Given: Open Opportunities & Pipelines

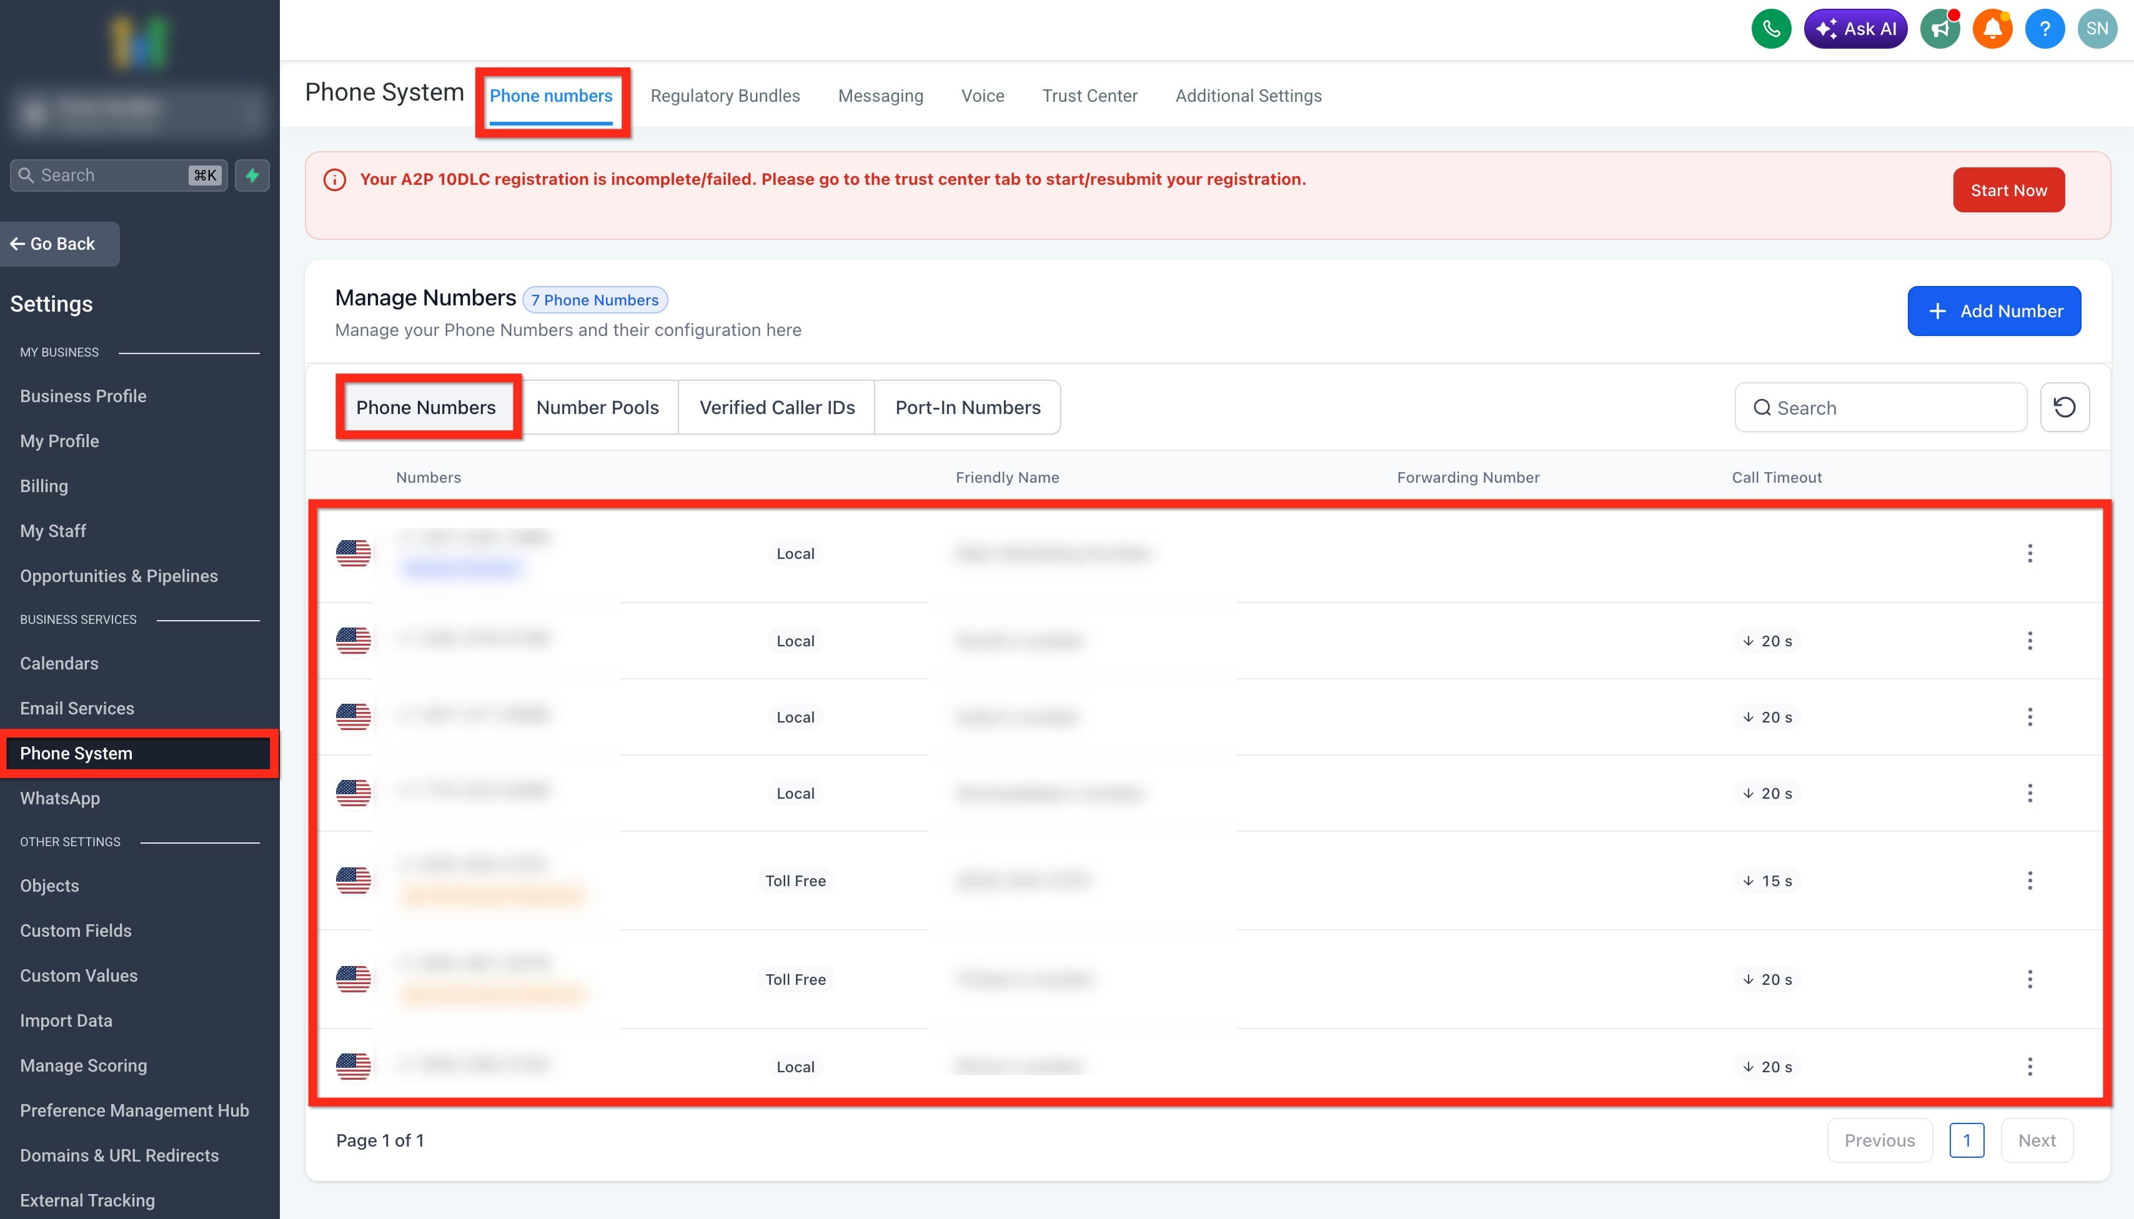Looking at the screenshot, I should [119, 576].
